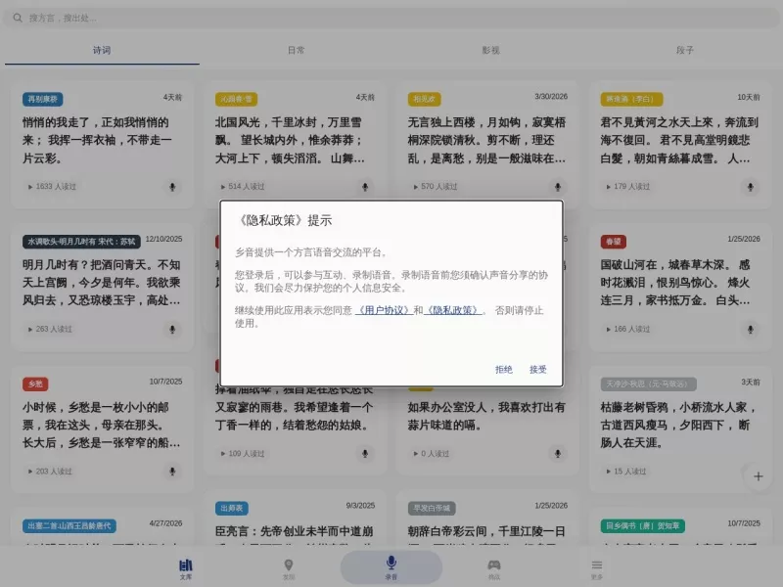The image size is (783, 587).
Task: Open poem text 国破山河在，城春草木深
Action: (x=675, y=283)
